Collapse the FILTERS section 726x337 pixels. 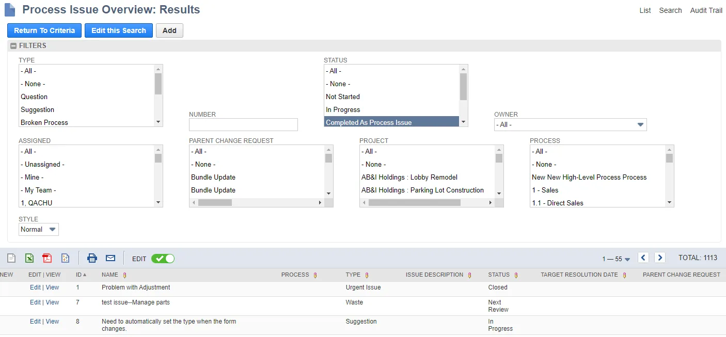point(13,46)
